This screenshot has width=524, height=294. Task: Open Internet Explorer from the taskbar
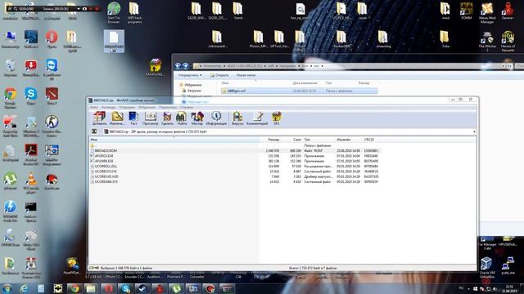pos(24,288)
